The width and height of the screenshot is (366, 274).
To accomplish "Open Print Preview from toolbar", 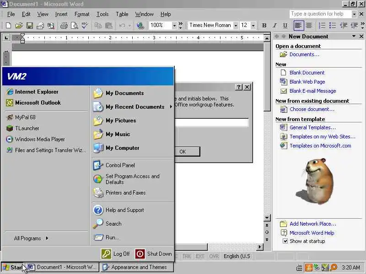I will click(74, 26).
